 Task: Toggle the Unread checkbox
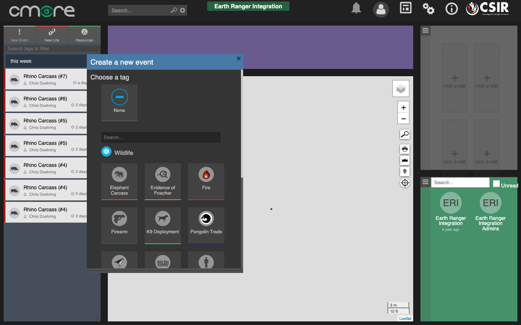[x=496, y=183]
